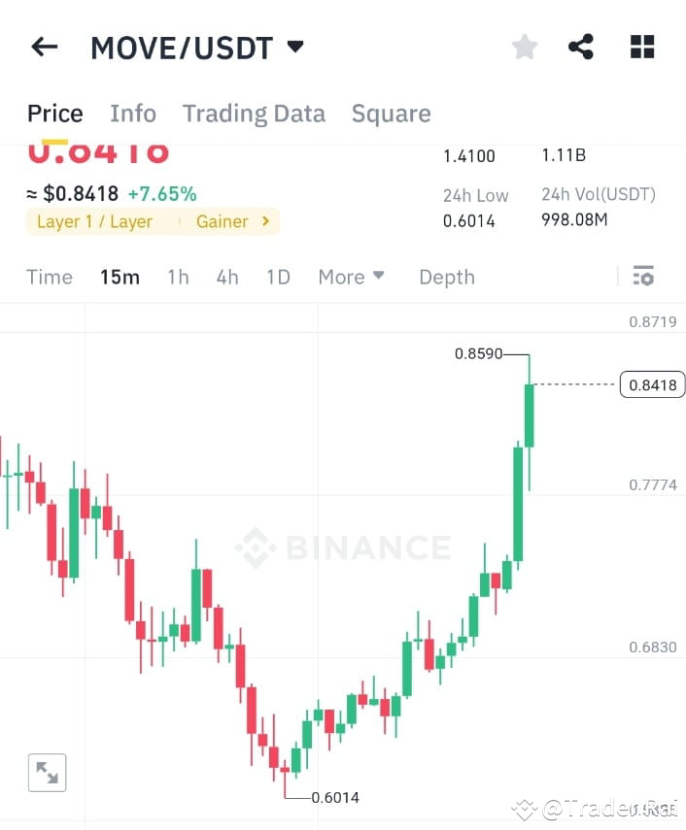Open the Square tab
686x830 pixels.
tap(391, 114)
